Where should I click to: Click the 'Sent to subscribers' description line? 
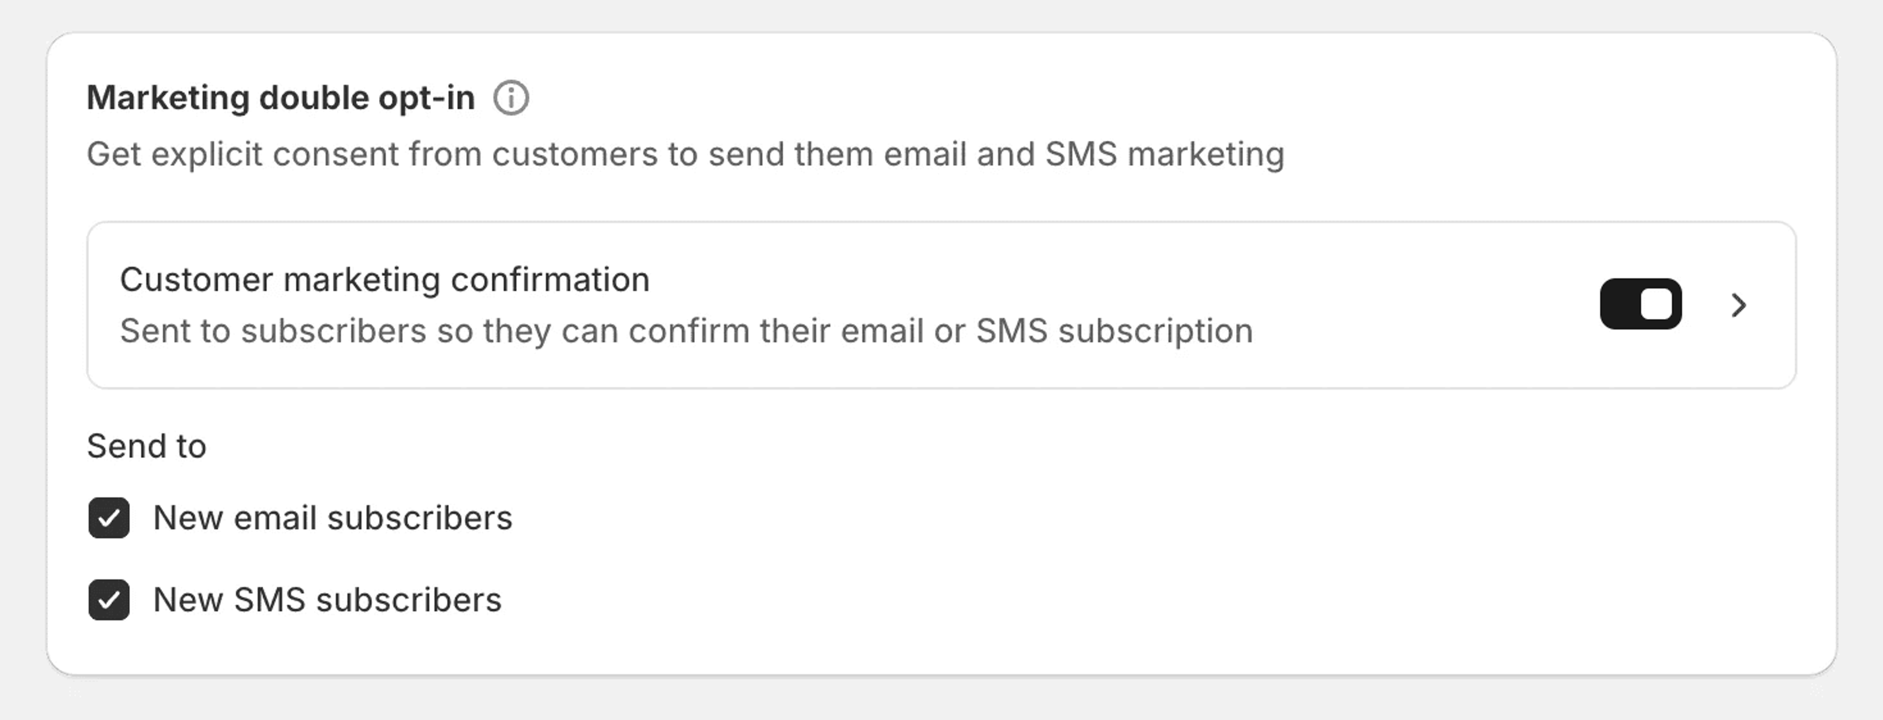(x=686, y=331)
